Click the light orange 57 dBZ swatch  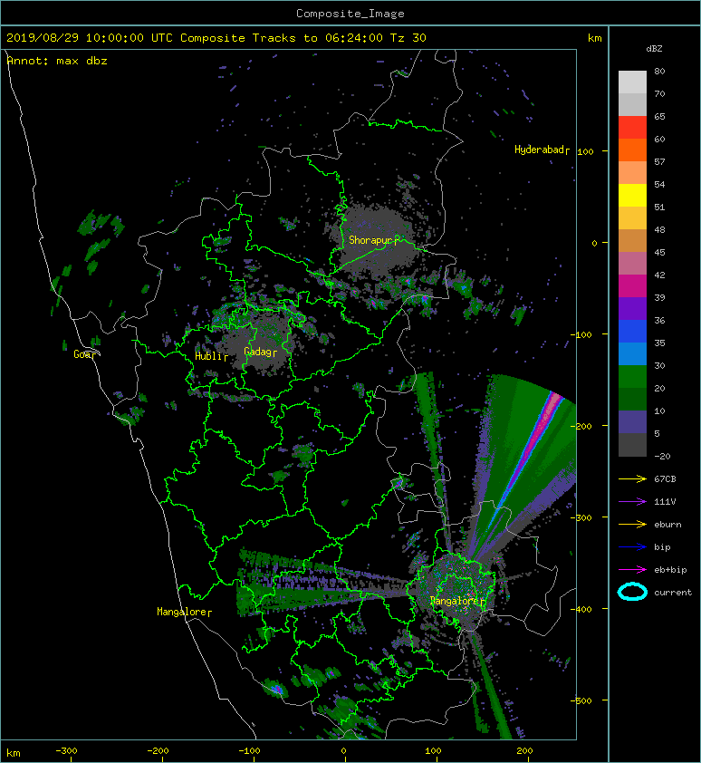632,172
